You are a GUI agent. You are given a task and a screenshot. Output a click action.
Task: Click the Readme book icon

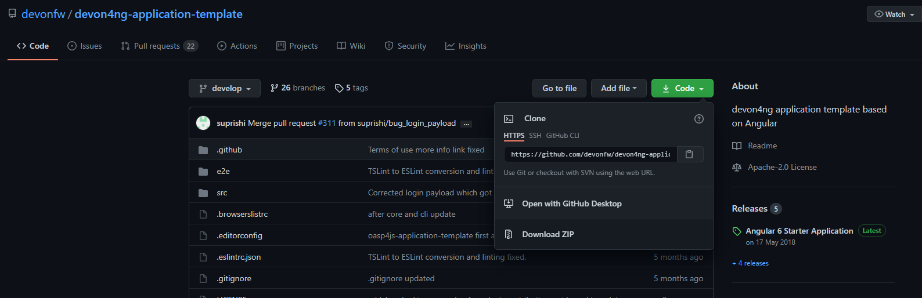737,146
